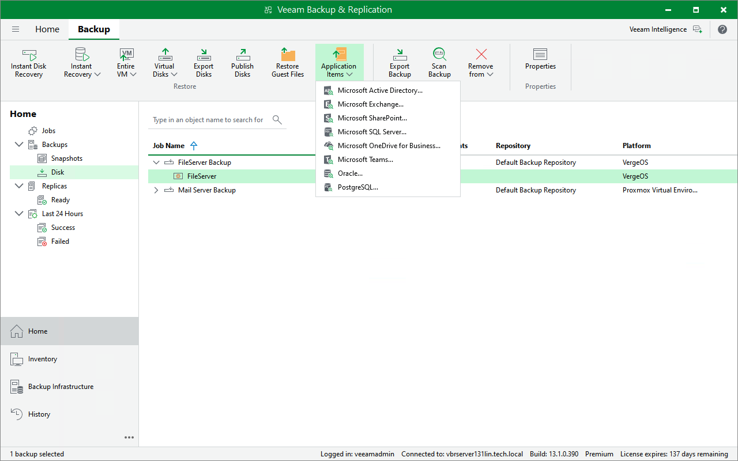Click the FileServer Backup job name
738x461 pixels.
[x=205, y=163]
